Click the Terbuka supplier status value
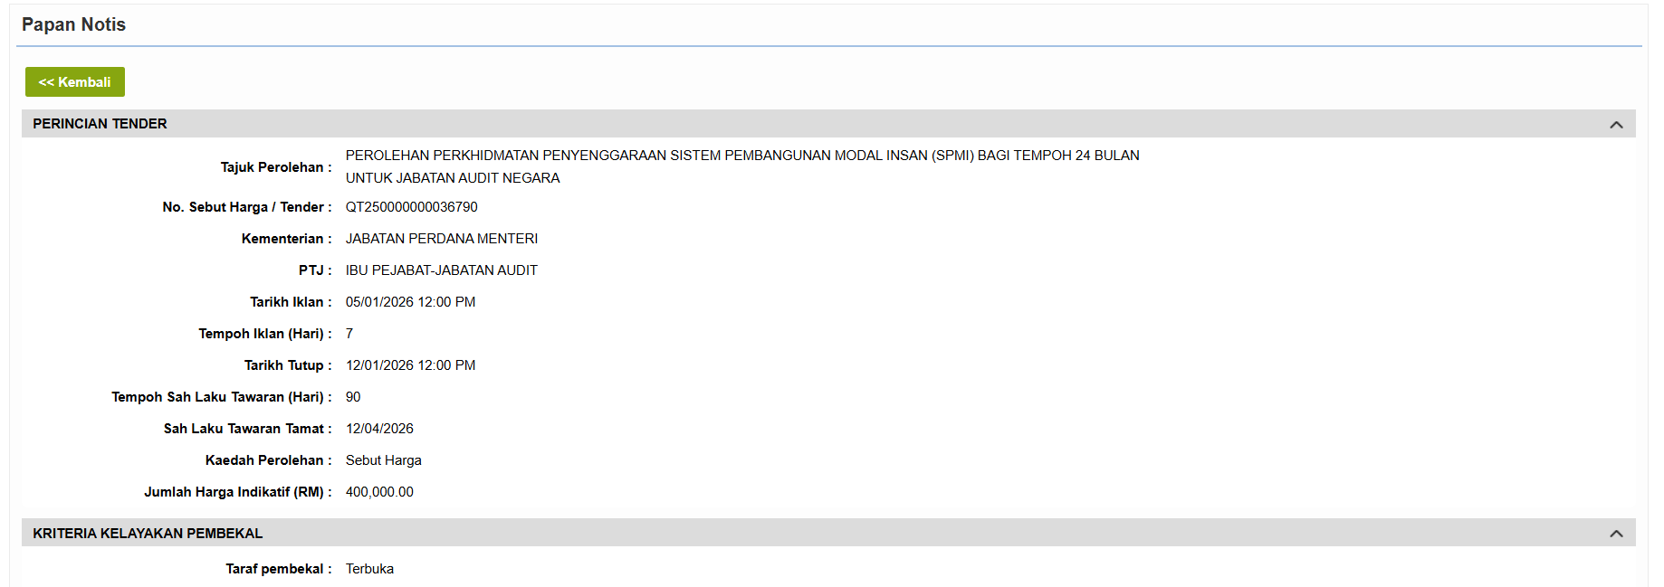The height and width of the screenshot is (587, 1664). (x=369, y=569)
